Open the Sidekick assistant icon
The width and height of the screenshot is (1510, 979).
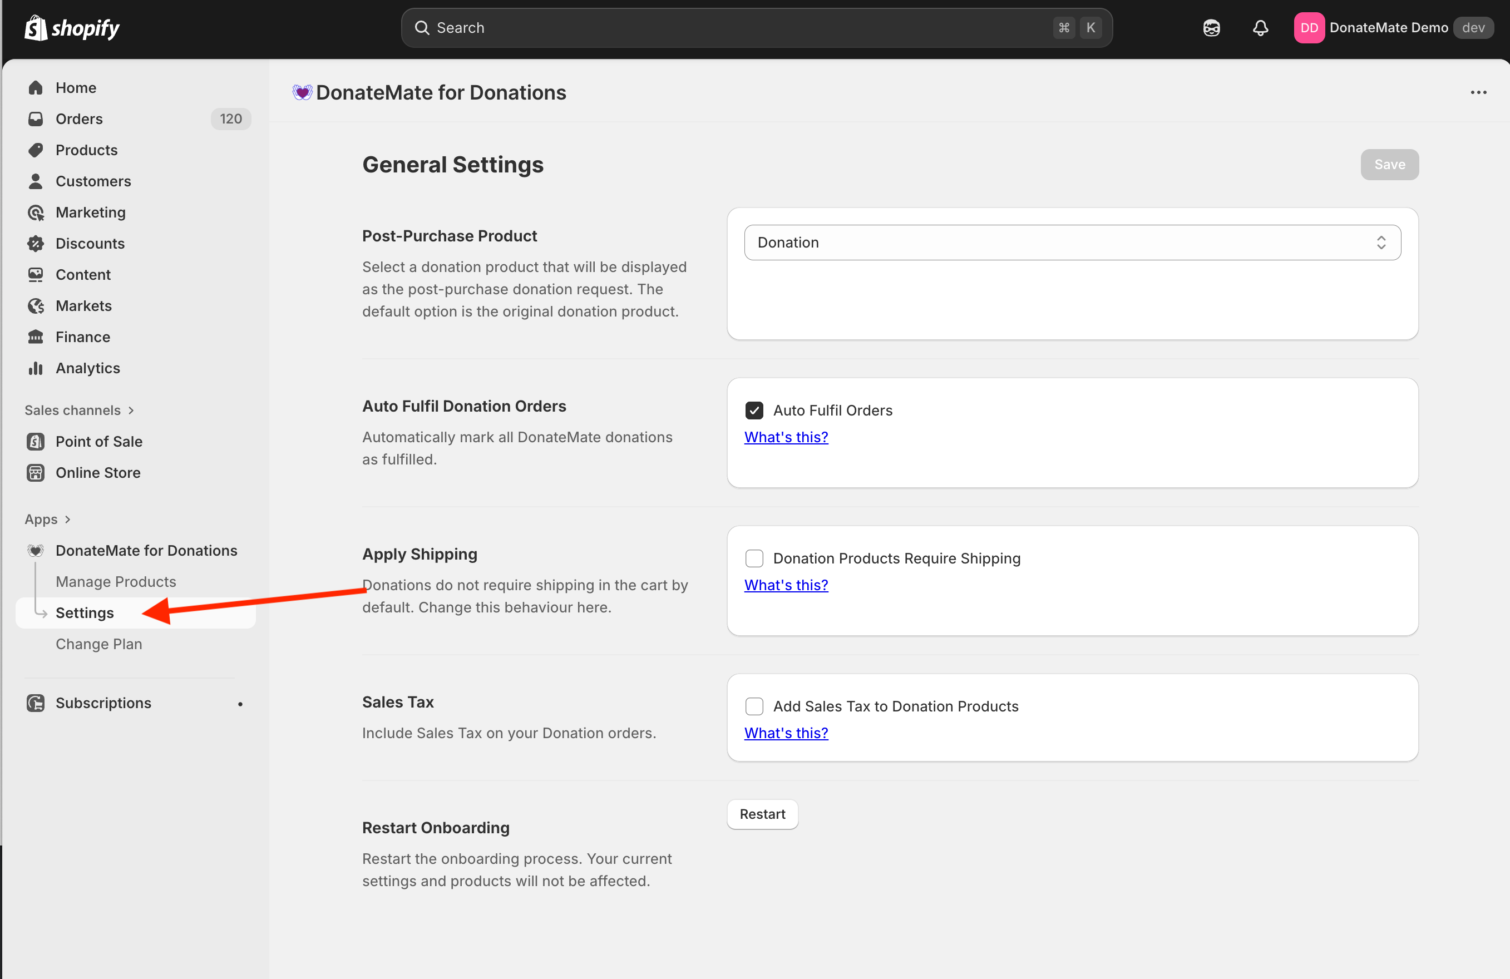click(1211, 28)
